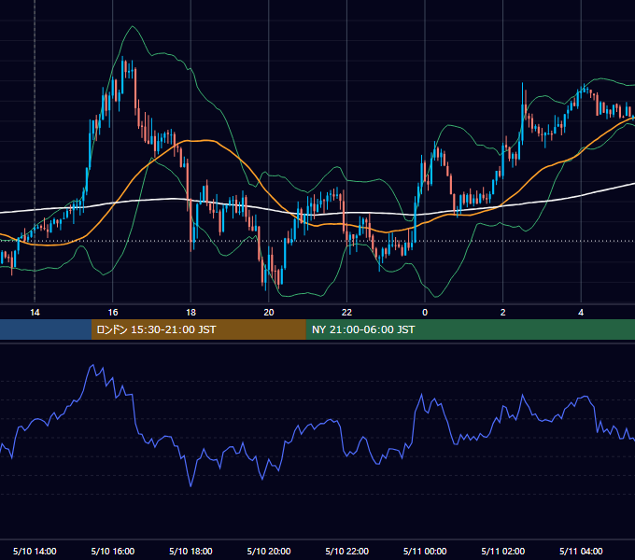Click the blue session bar before ロンドン
The image size is (635, 560).
pyautogui.click(x=46, y=329)
